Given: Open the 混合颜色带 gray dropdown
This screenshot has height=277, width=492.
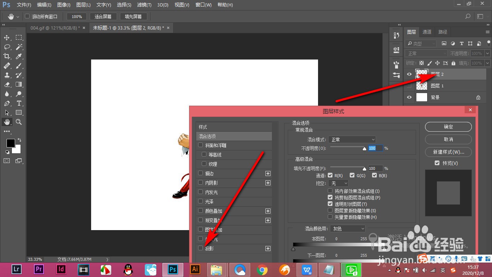Looking at the screenshot, I should [348, 229].
